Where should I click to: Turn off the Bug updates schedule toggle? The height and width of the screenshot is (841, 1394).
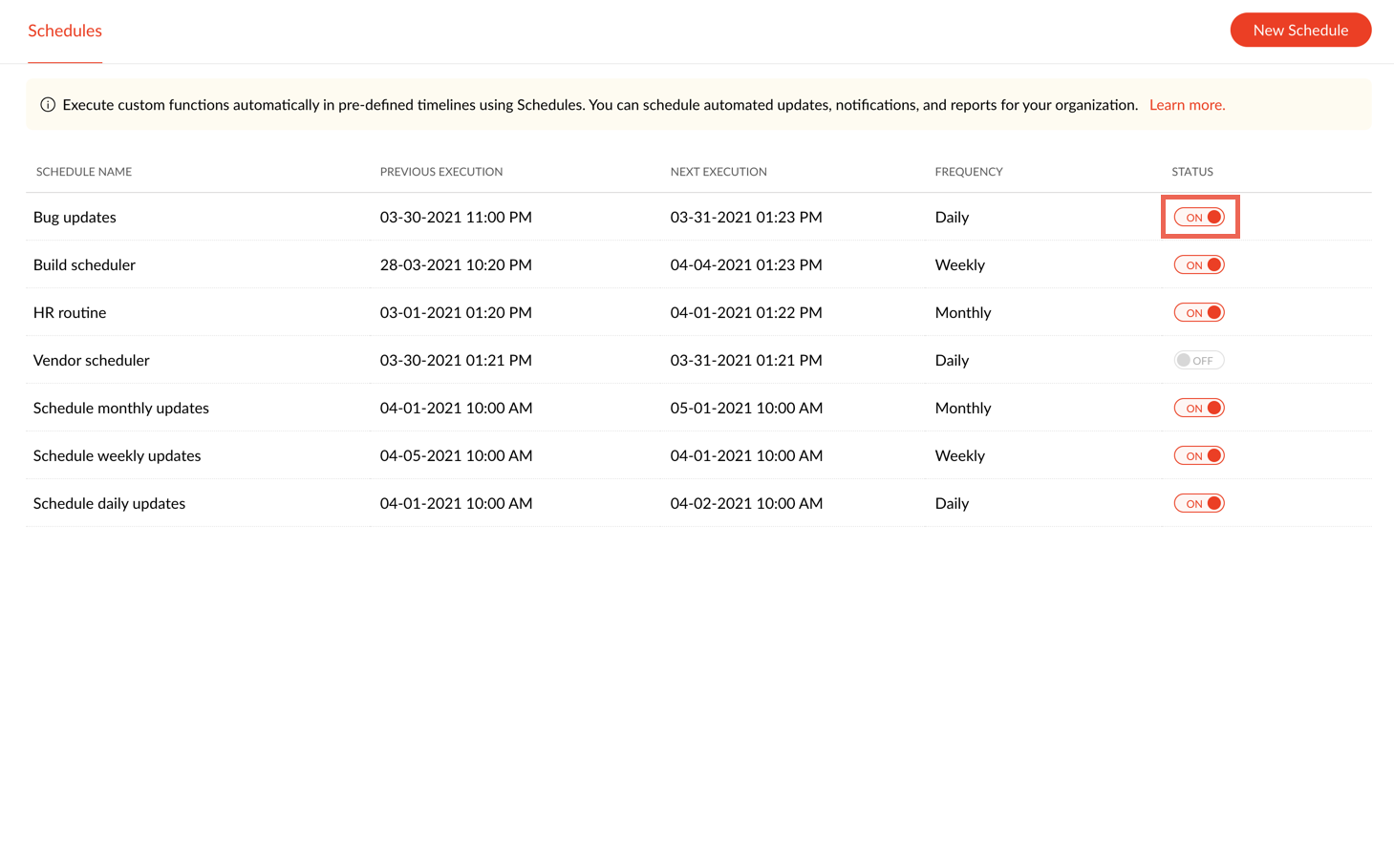click(1199, 218)
